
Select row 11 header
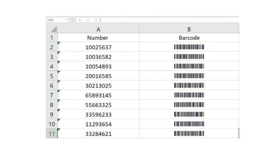coord(52,133)
